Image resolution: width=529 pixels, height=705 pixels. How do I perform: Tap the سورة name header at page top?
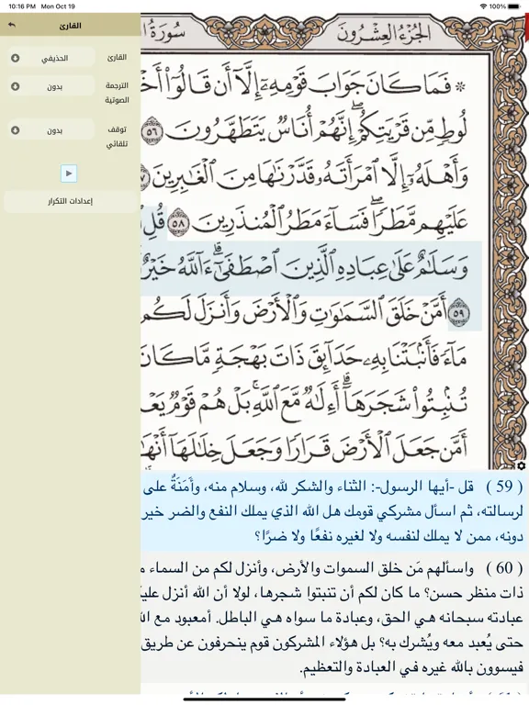163,31
